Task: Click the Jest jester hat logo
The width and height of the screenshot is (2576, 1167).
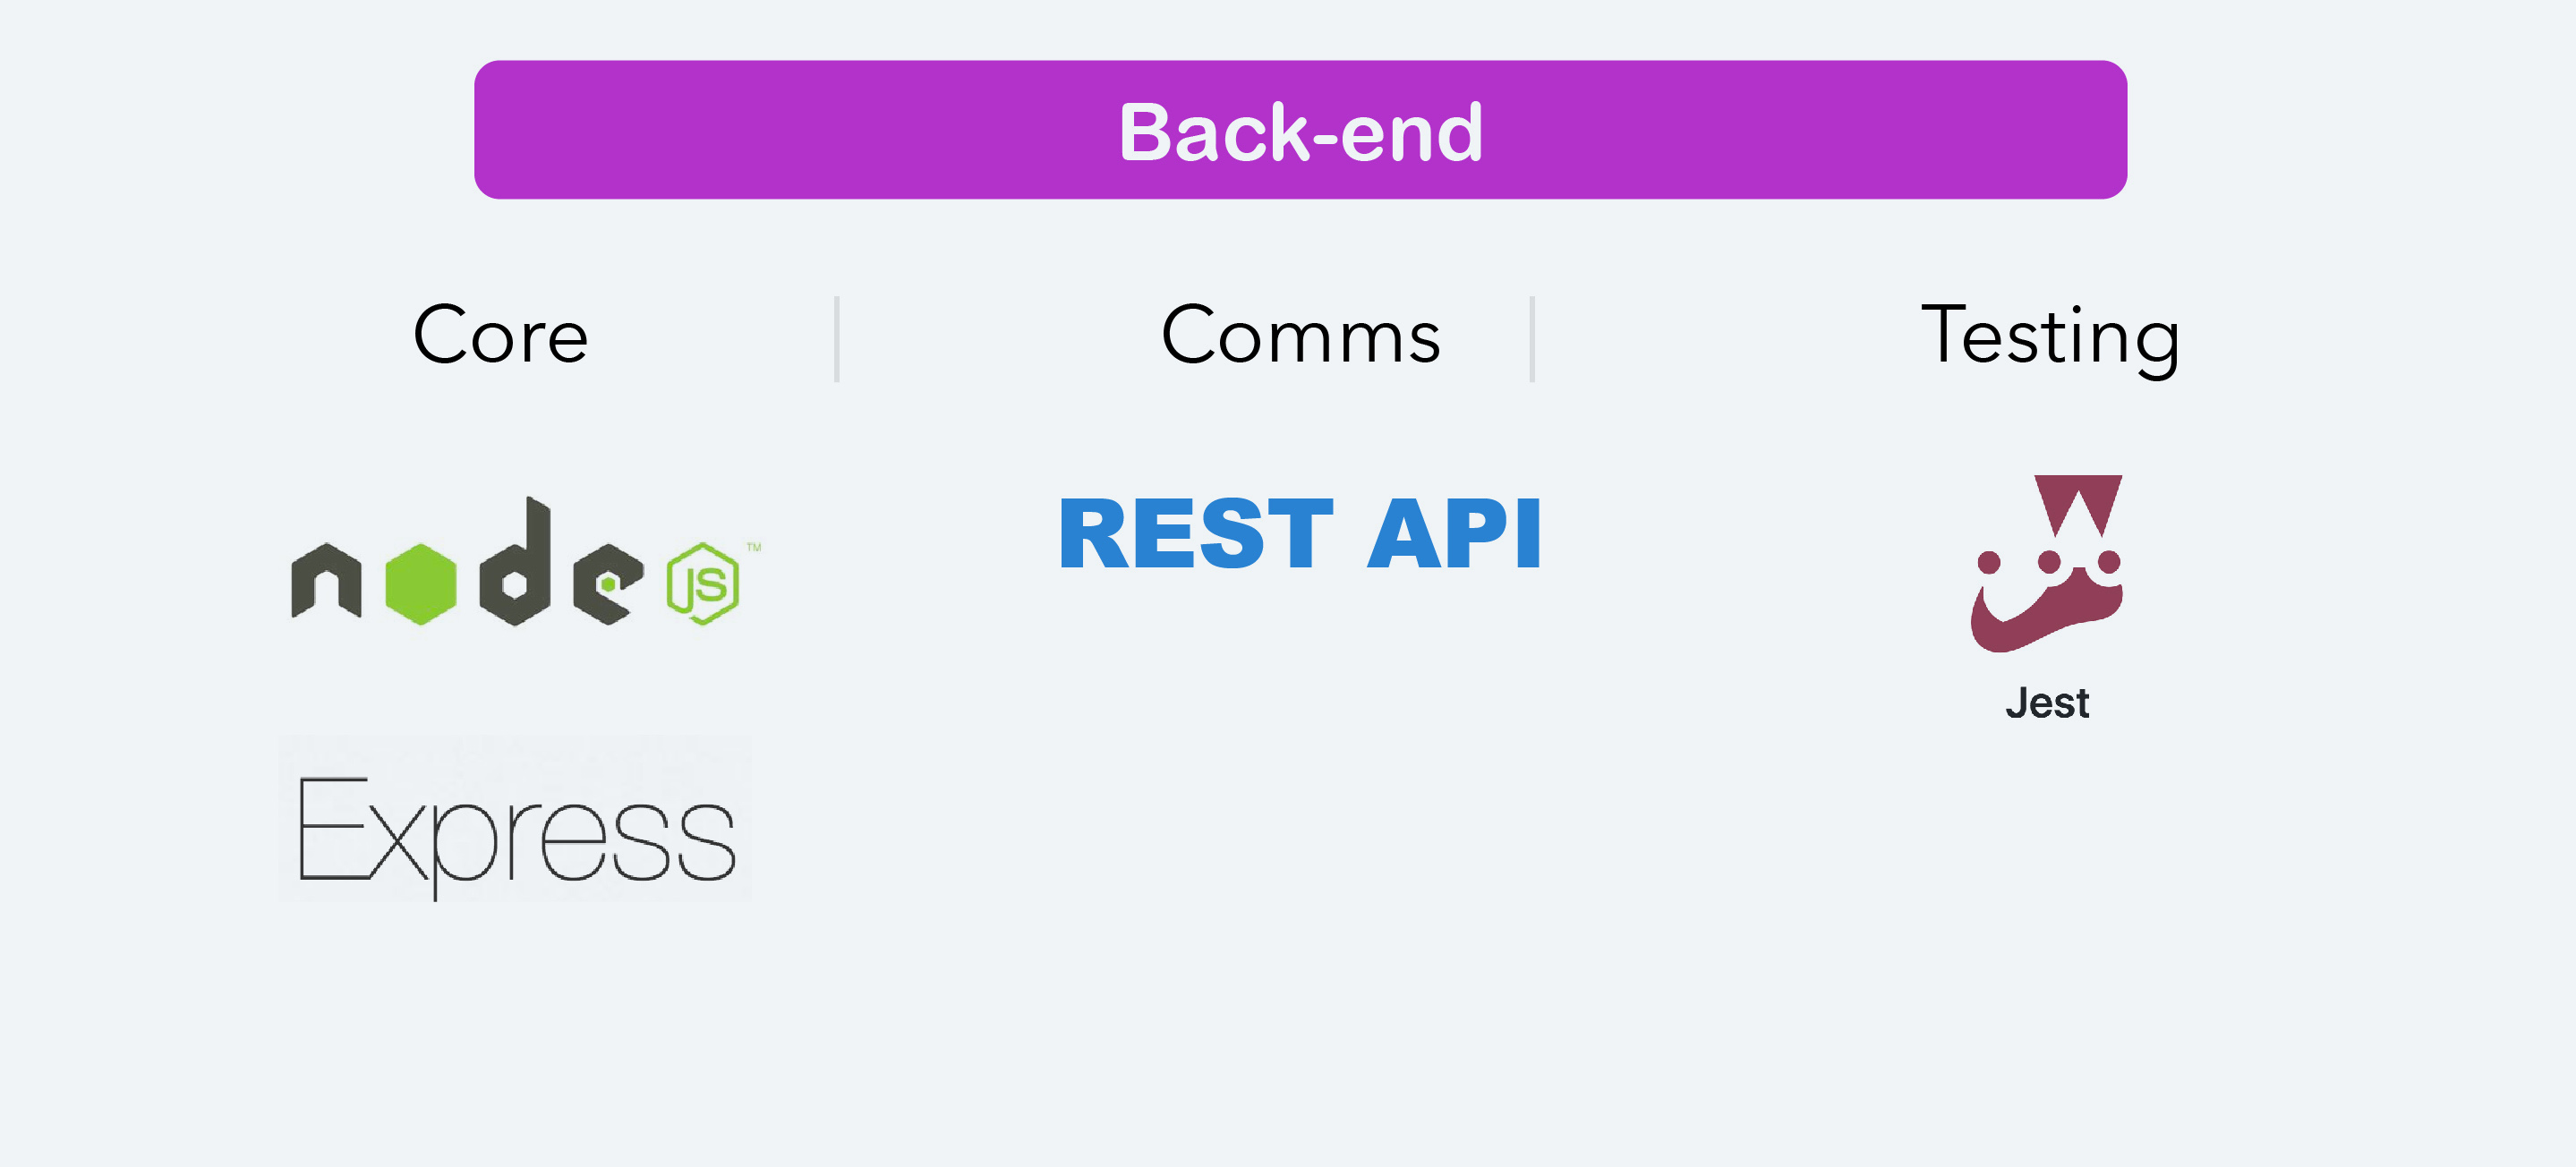Action: [2046, 564]
